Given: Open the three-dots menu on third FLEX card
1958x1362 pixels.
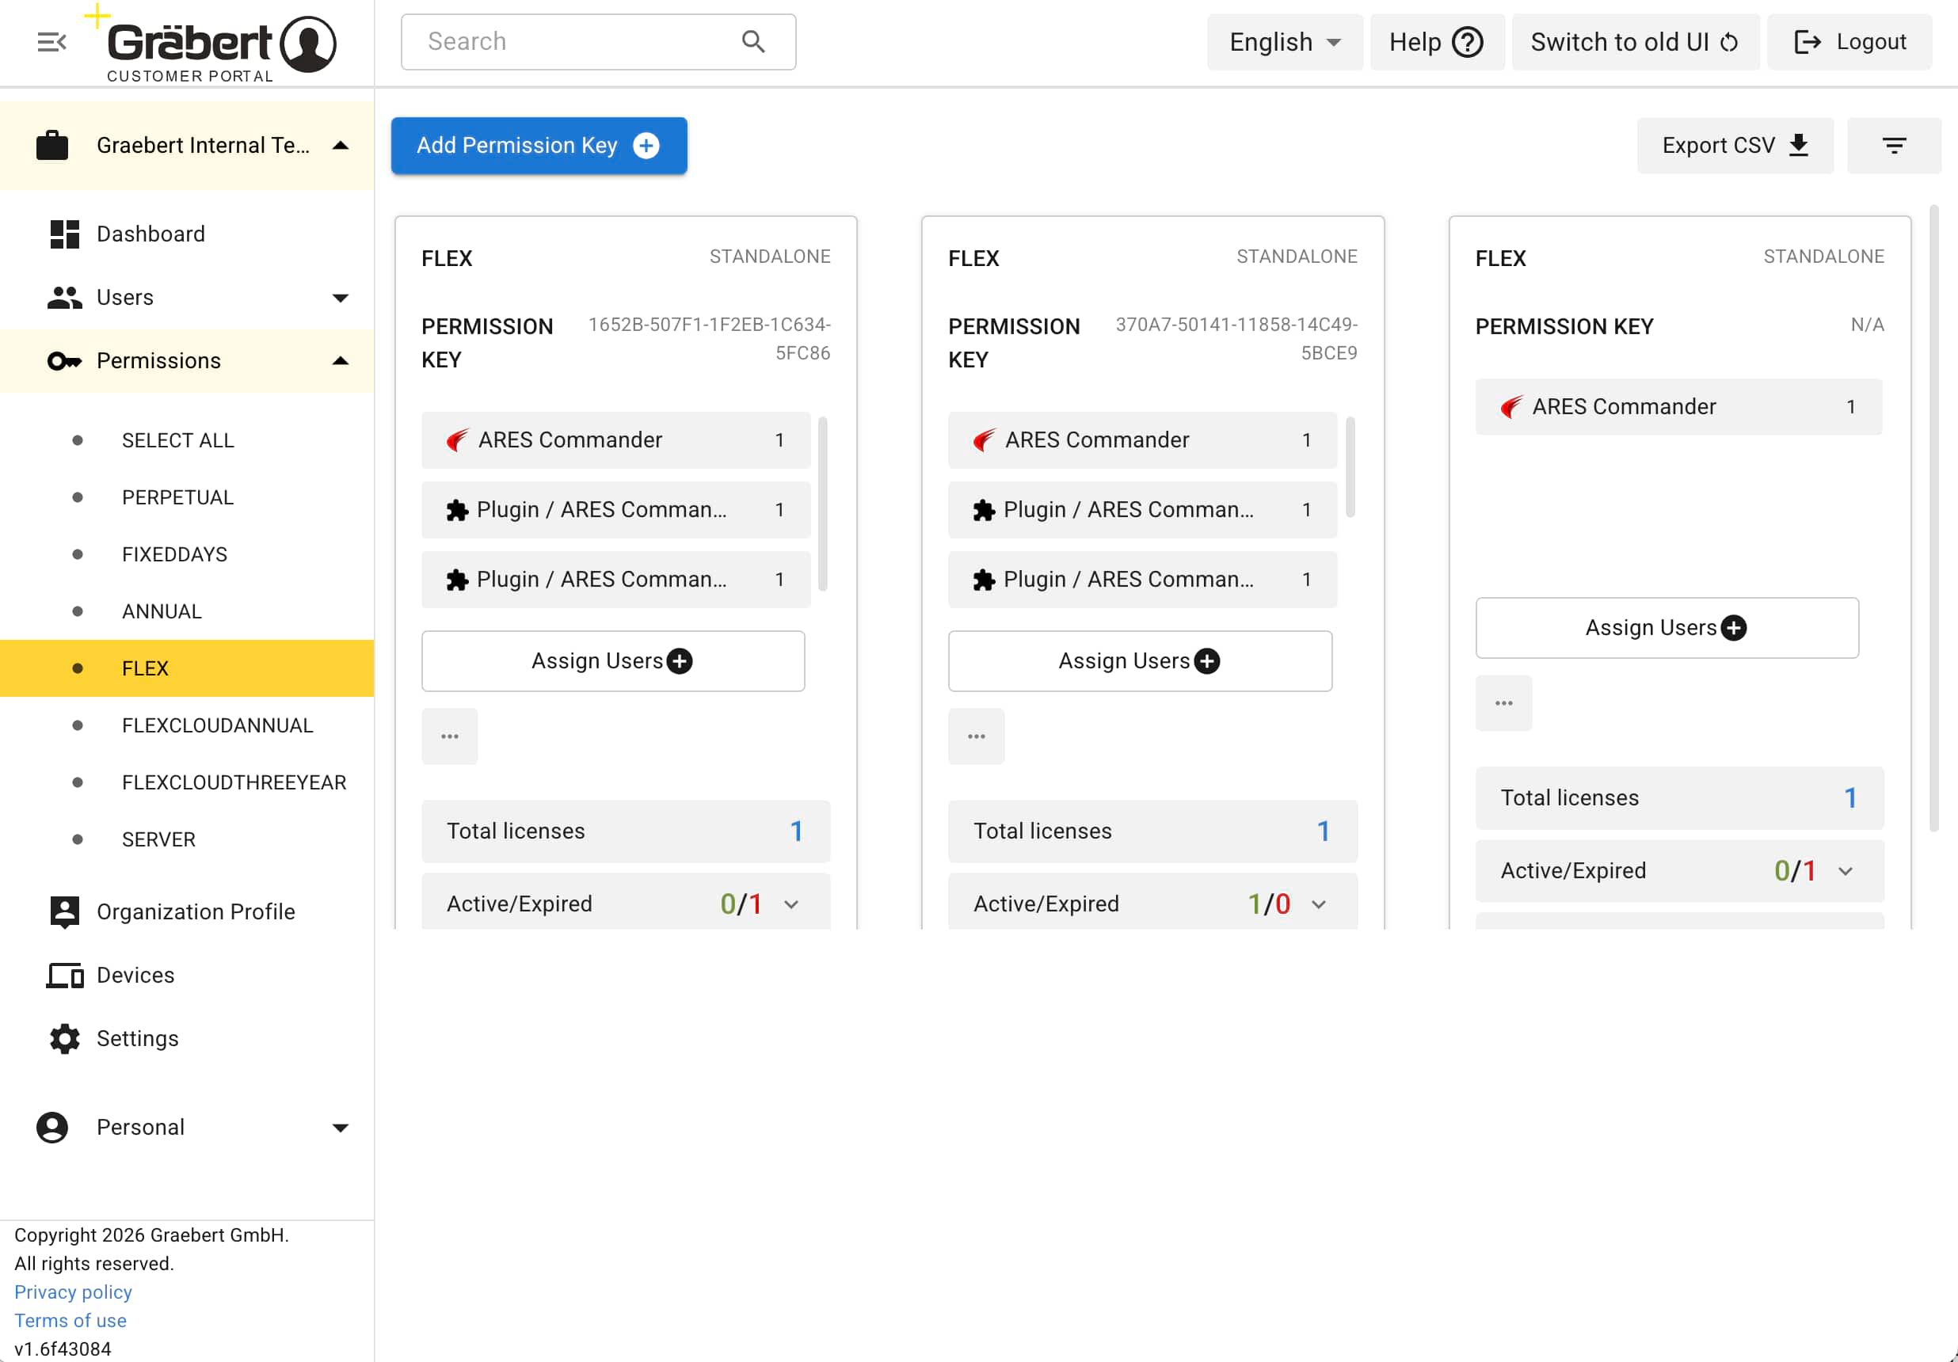Looking at the screenshot, I should point(1503,703).
